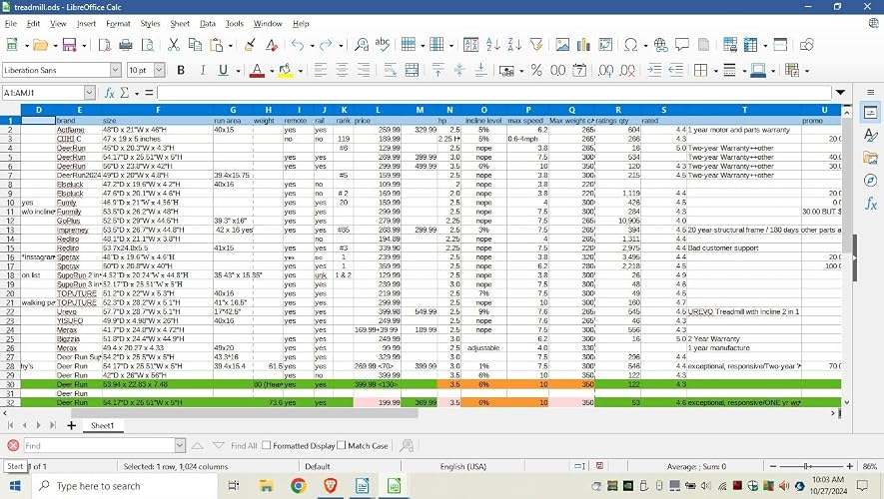Click the Print icon in toolbar

pos(126,45)
